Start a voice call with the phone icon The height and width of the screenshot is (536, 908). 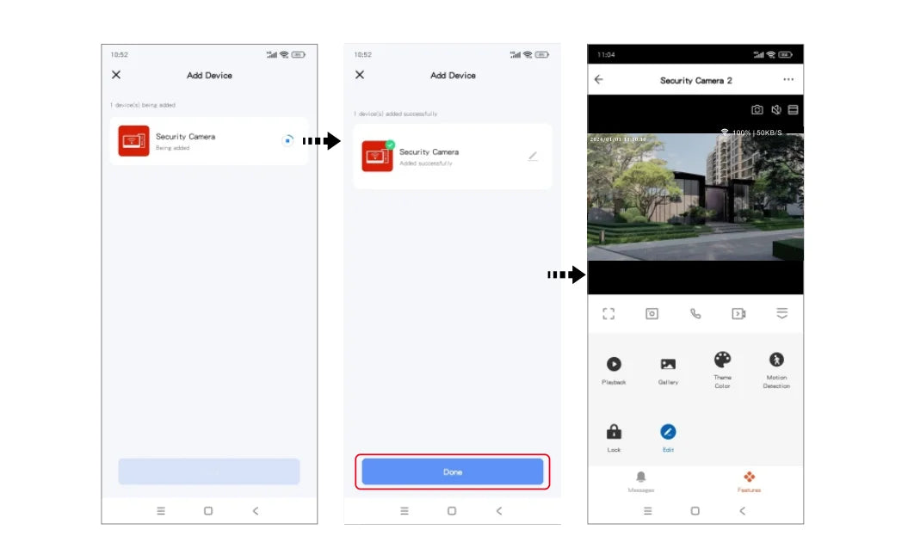tap(695, 312)
